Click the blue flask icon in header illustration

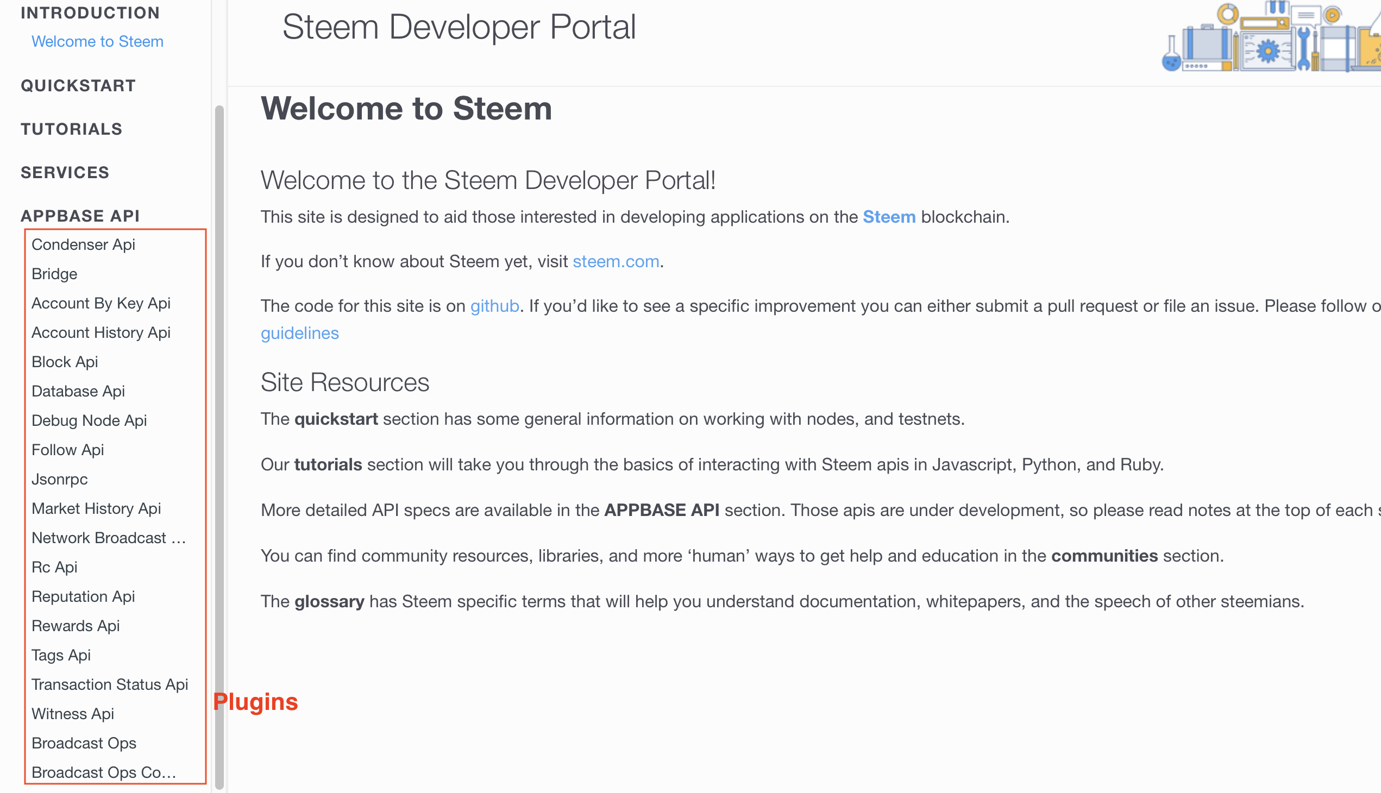1172,61
